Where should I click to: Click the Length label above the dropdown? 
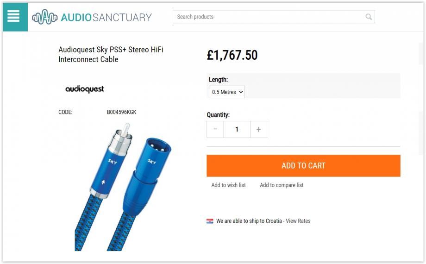(x=218, y=80)
